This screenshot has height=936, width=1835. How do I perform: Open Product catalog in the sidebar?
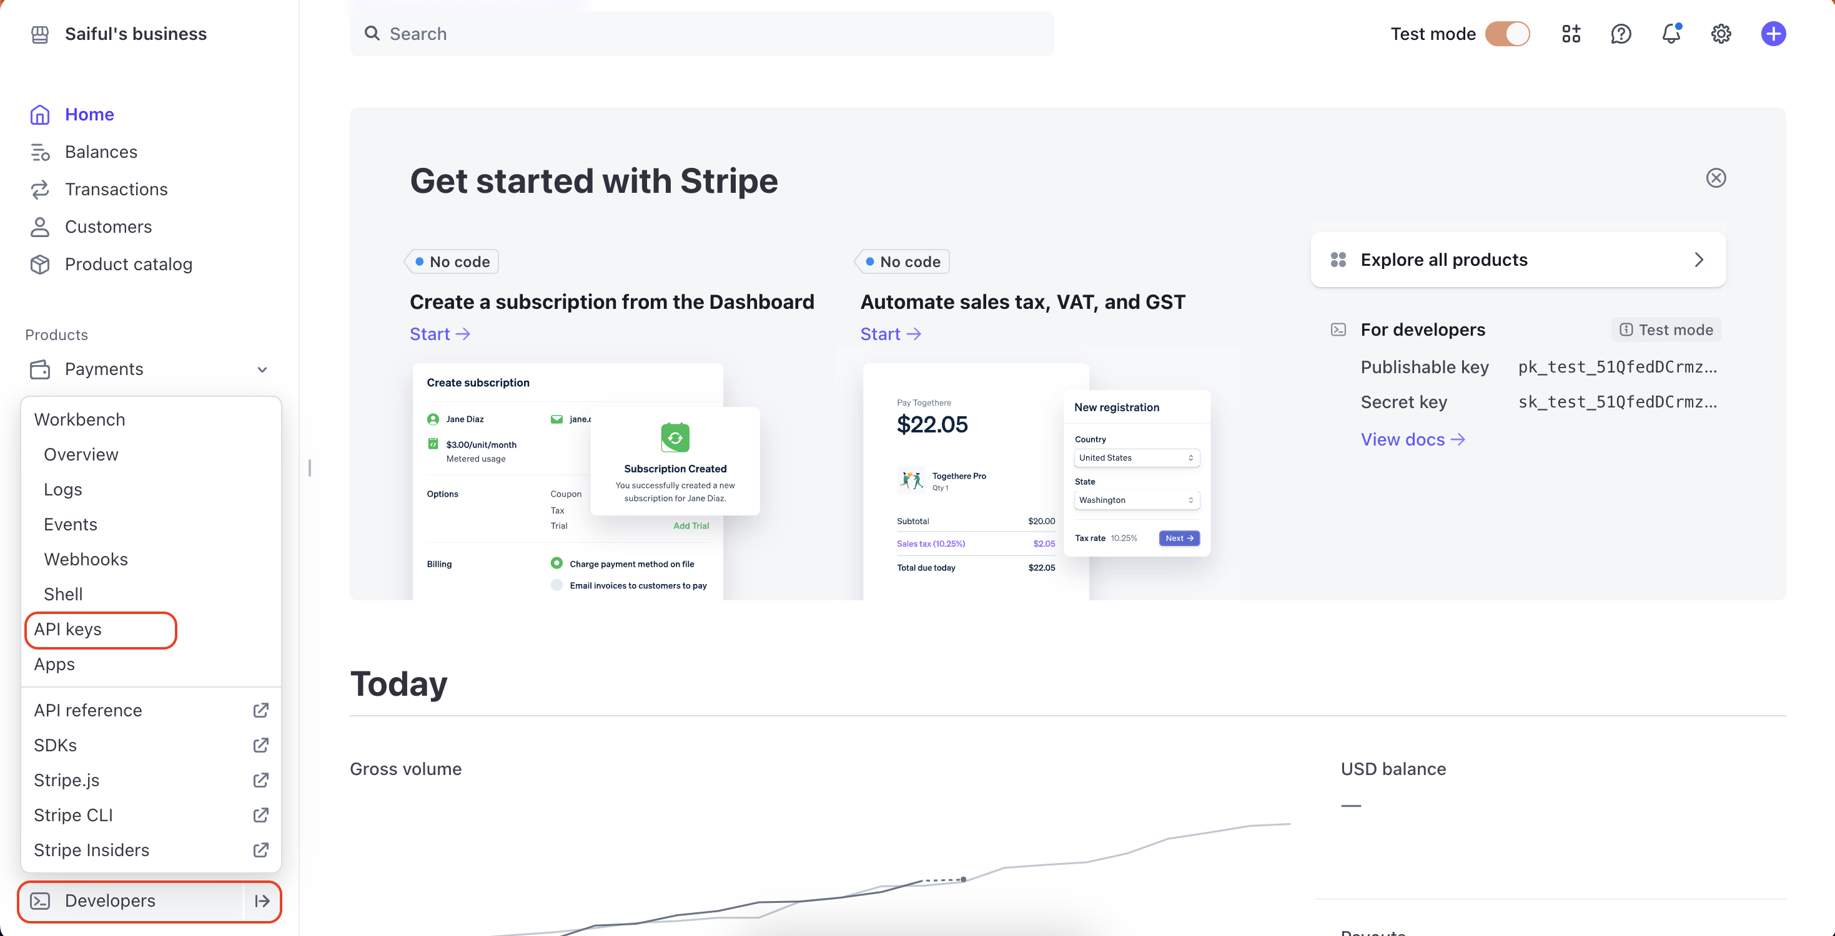[x=128, y=264]
